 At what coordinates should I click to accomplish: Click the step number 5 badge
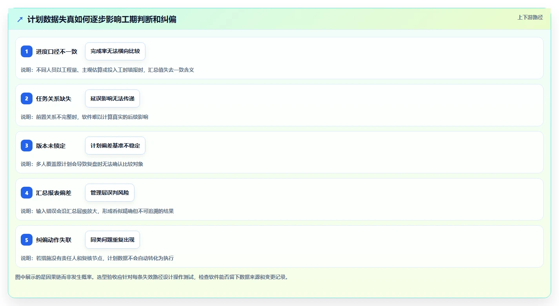(27, 240)
